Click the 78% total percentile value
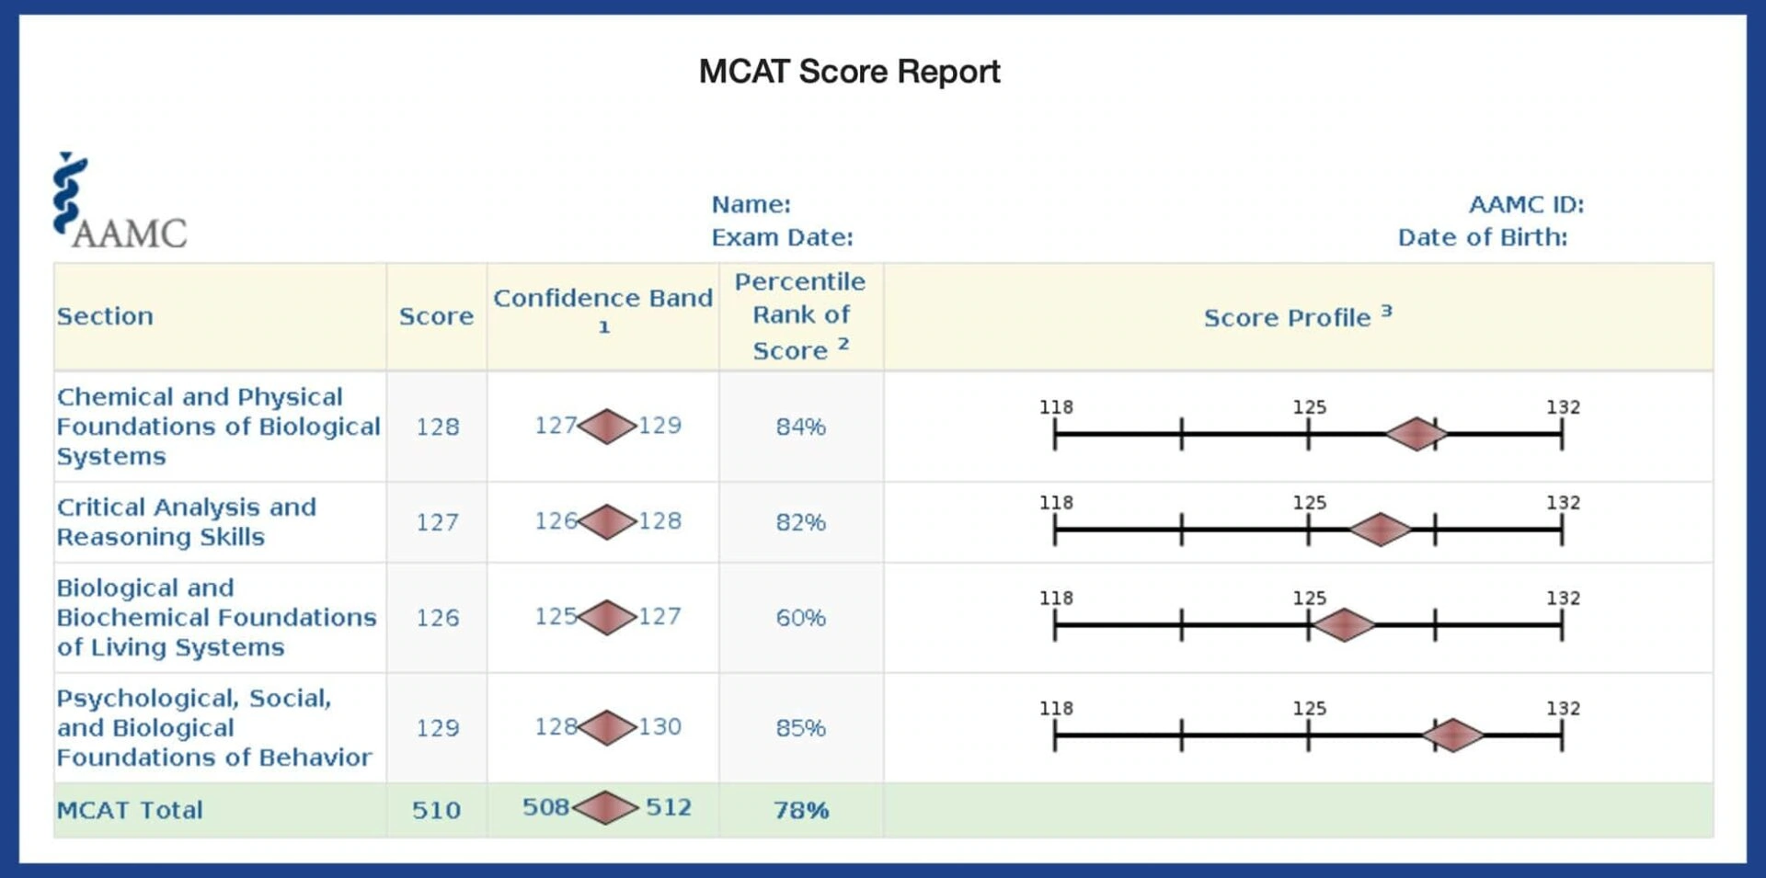Viewport: 1766px width, 878px height. point(801,810)
